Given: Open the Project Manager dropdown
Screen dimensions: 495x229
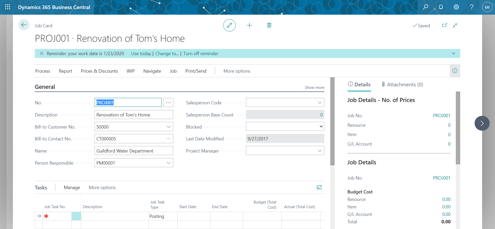Looking at the screenshot, I should [x=320, y=151].
